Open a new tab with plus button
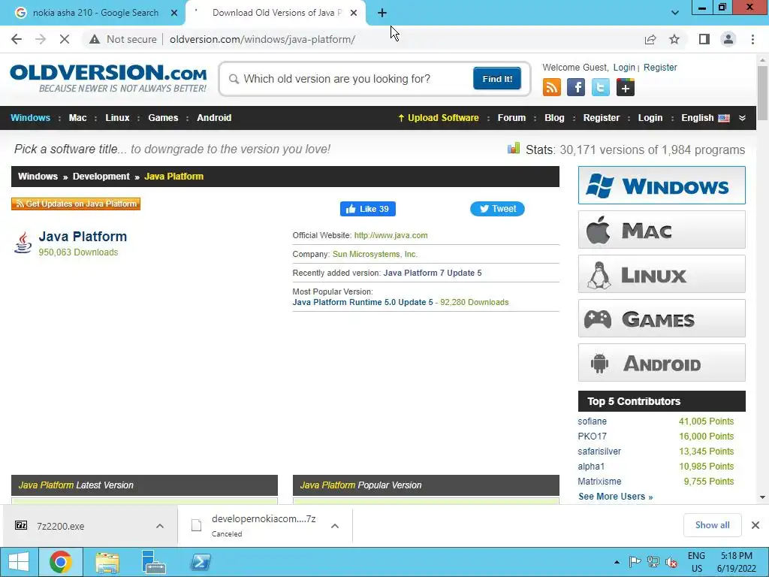769x577 pixels. tap(382, 14)
